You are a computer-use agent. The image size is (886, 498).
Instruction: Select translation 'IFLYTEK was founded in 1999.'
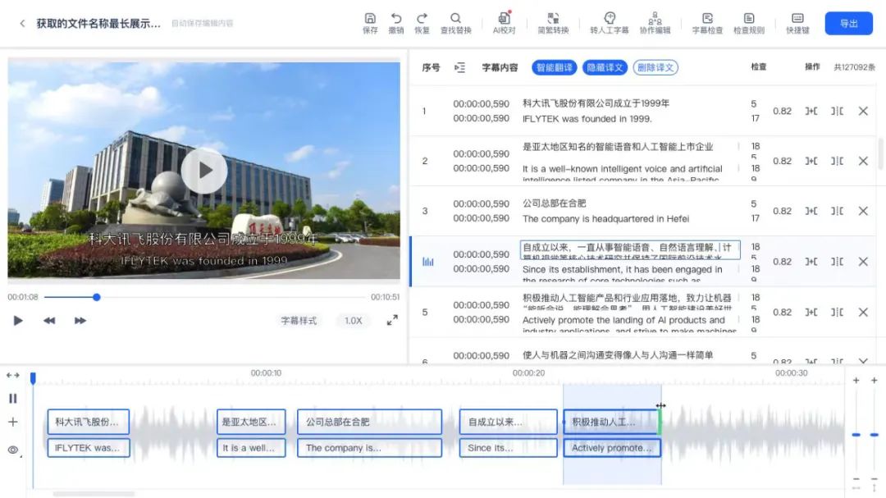tap(587, 119)
